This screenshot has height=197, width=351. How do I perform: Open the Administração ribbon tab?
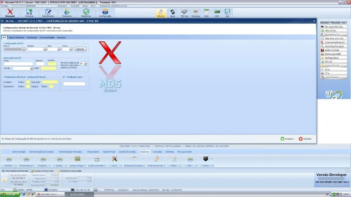coord(19,152)
